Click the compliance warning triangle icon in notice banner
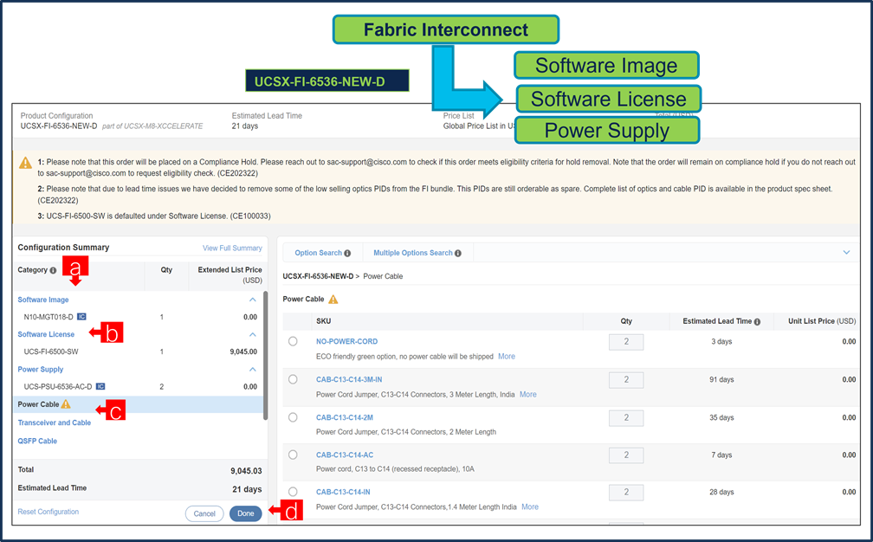Viewport: 873px width, 542px height. (26, 163)
